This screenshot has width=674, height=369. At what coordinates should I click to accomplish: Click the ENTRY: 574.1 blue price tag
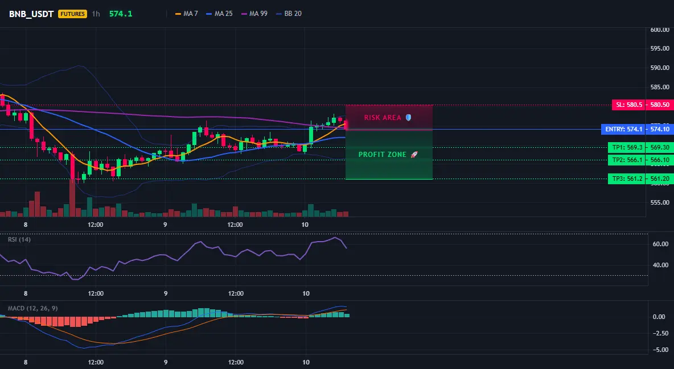point(622,129)
